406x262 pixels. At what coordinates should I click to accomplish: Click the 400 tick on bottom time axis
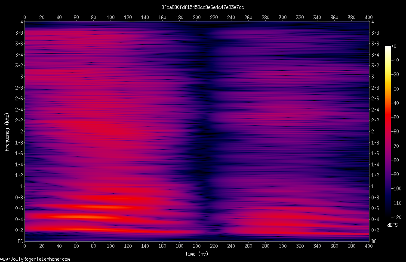[x=369, y=246]
